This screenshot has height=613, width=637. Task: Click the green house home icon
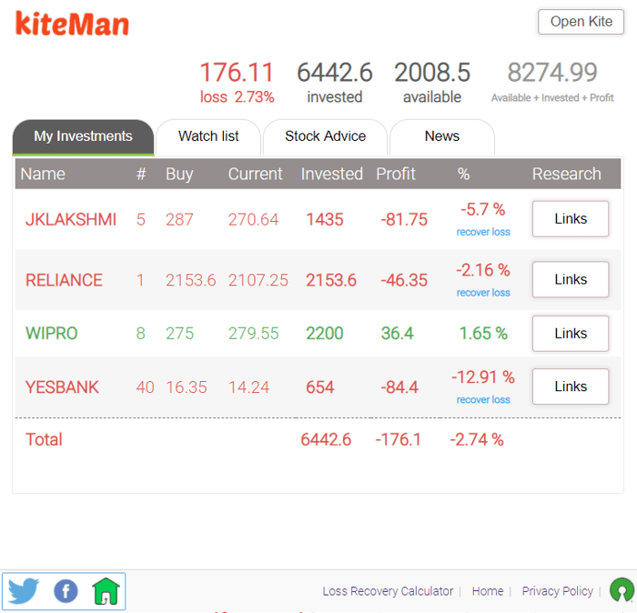point(106,591)
